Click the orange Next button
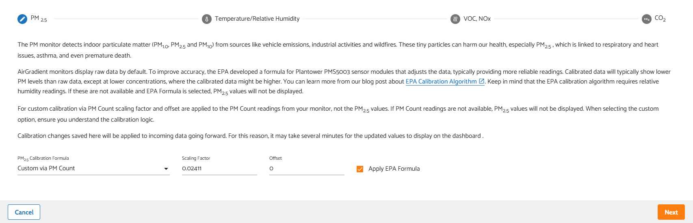This screenshot has width=693, height=223. tap(671, 212)
